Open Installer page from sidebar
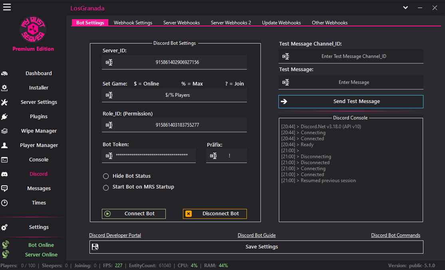This screenshot has height=270, width=445. click(39, 88)
